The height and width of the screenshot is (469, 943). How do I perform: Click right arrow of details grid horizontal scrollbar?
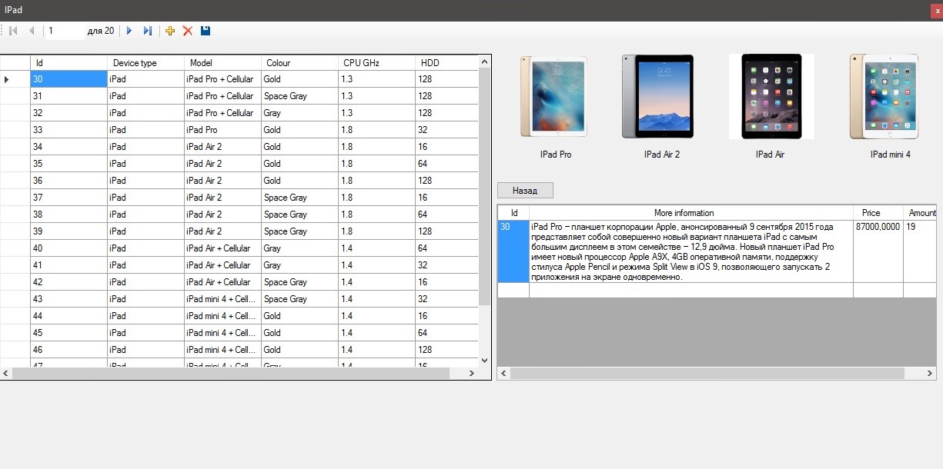point(931,373)
